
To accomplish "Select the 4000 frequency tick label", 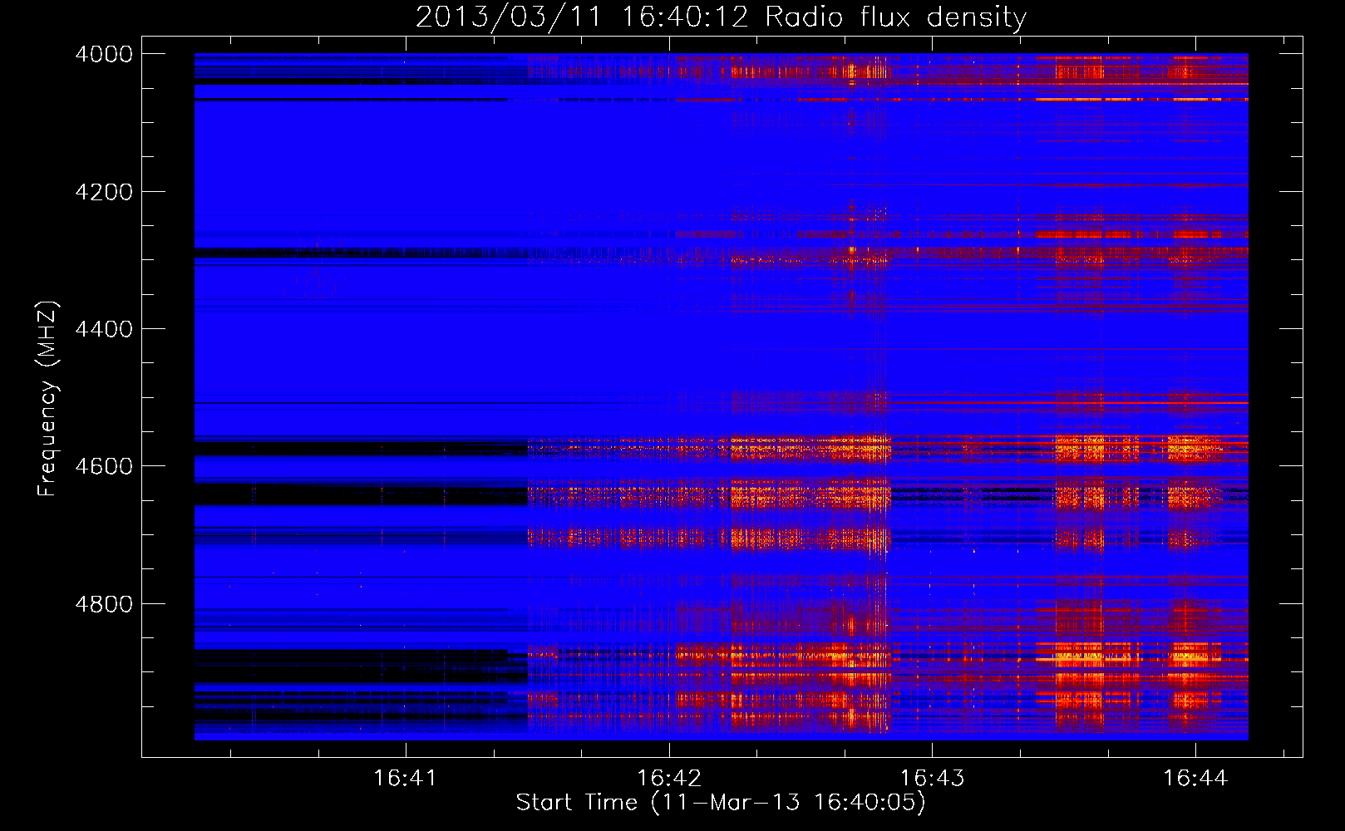I will coord(104,54).
